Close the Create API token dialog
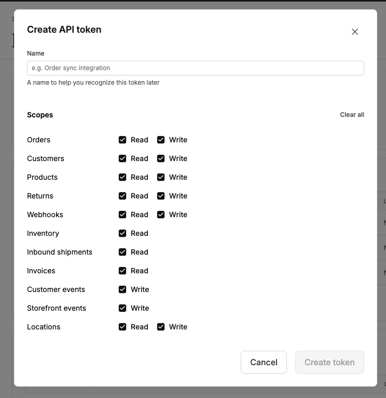This screenshot has height=398, width=386. pyautogui.click(x=354, y=32)
